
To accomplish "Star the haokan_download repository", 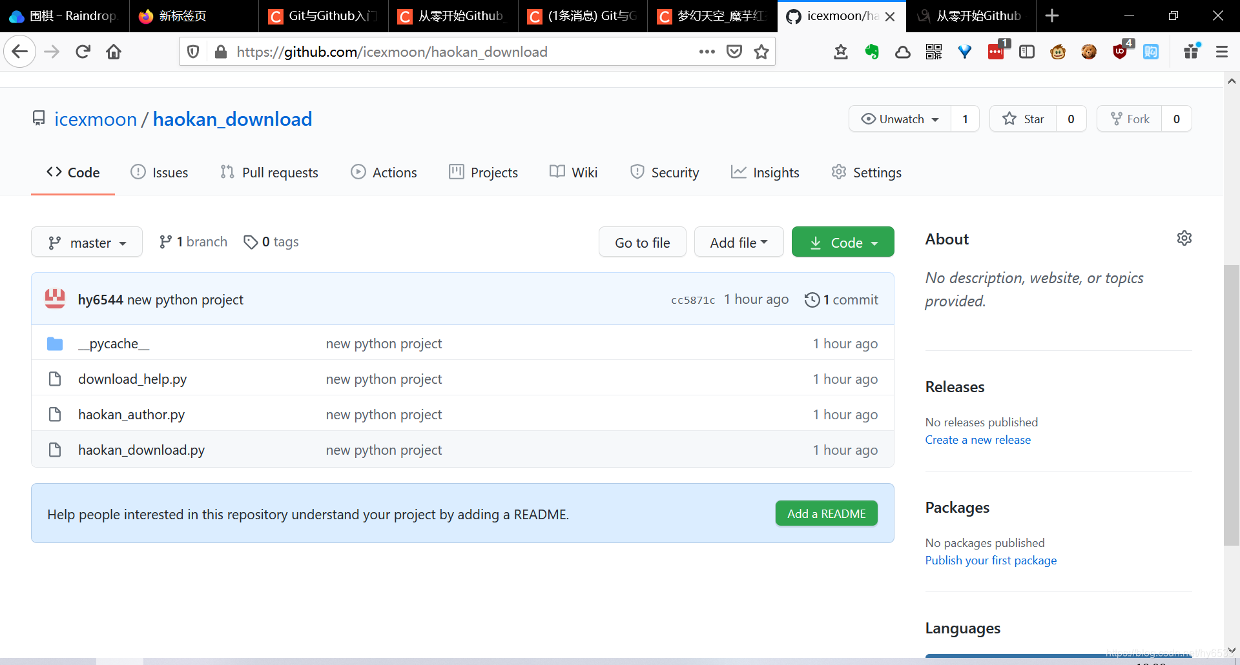I will (x=1023, y=119).
